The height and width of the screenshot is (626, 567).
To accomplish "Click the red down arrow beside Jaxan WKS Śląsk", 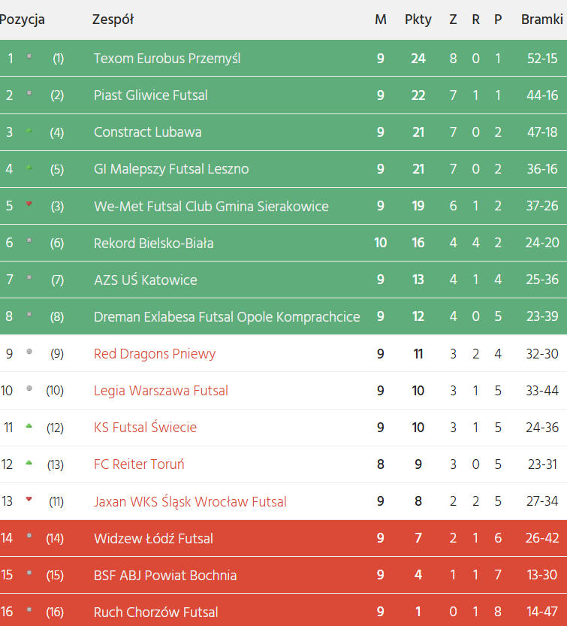I will 29,499.
